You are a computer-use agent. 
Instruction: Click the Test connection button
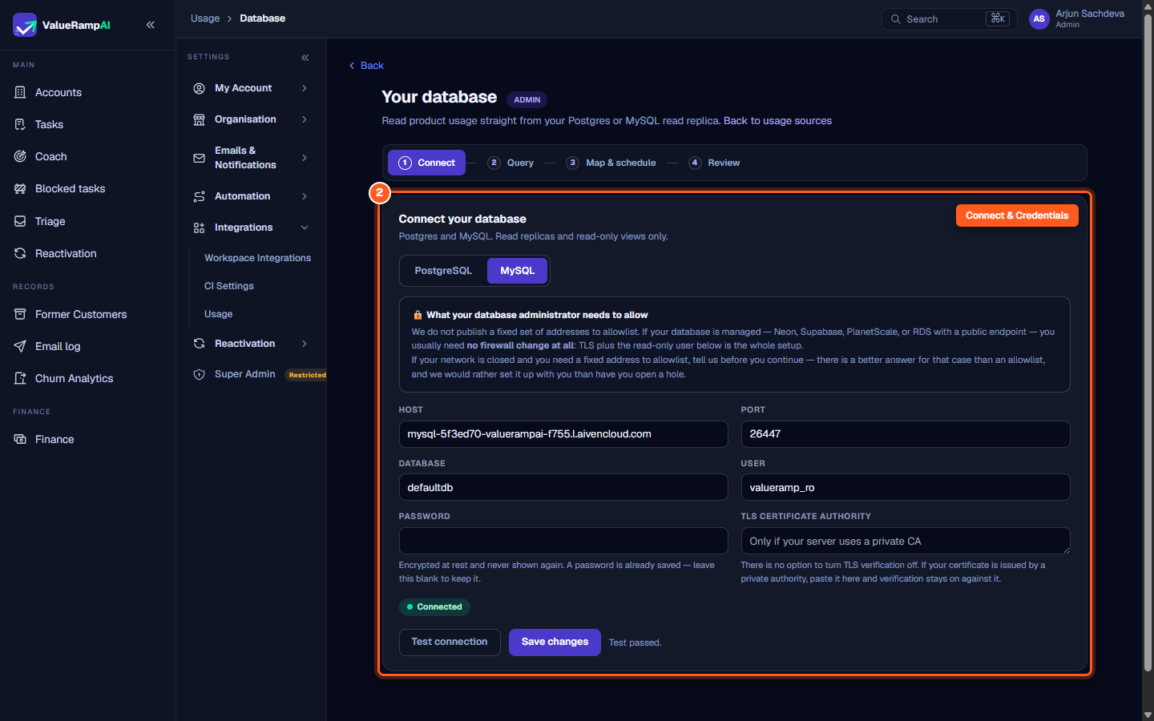coord(450,642)
